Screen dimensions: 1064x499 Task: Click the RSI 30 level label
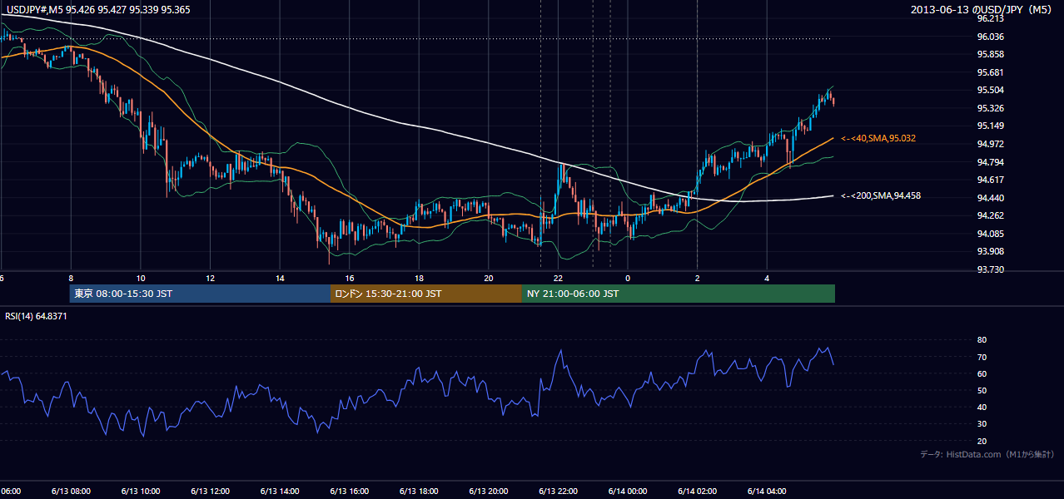[982, 424]
